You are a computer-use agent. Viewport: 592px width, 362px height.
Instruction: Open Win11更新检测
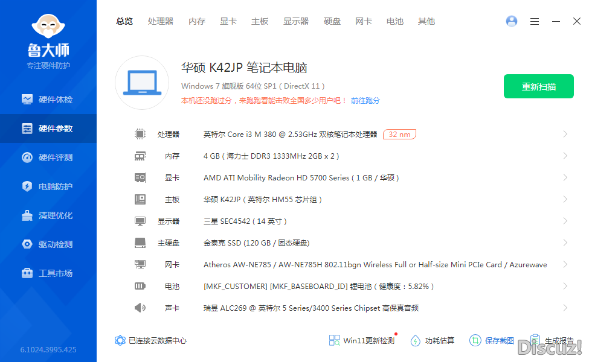(x=362, y=340)
